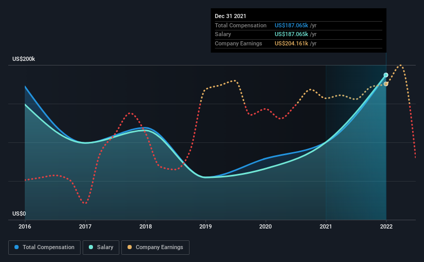
Task: Click the 2020 x-axis label
Action: [x=265, y=226]
